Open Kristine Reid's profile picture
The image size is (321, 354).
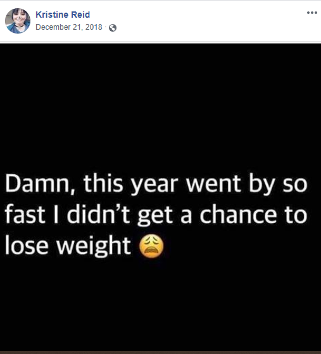(x=18, y=21)
